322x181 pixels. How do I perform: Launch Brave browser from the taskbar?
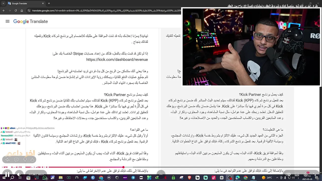[189, 178]
